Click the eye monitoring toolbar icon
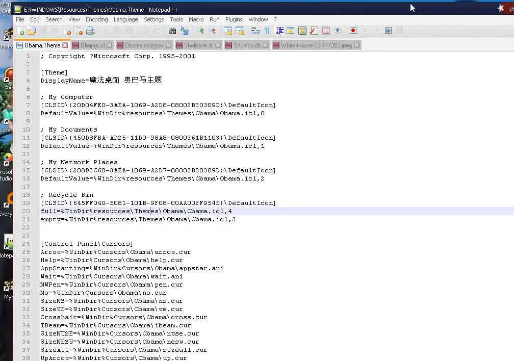The width and height of the screenshot is (514, 361). click(x=338, y=31)
